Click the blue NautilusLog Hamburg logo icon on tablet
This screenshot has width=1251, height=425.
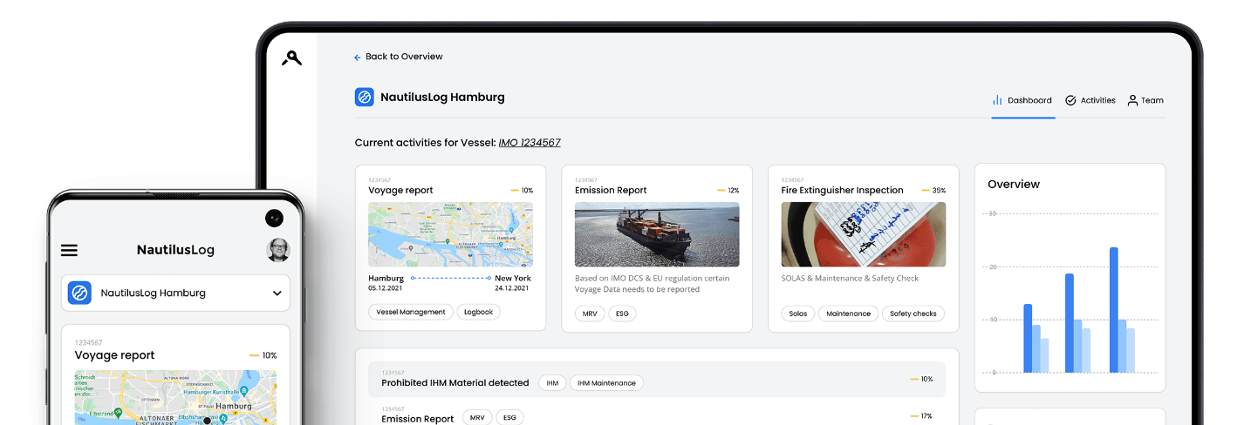point(365,98)
